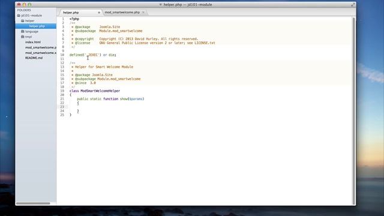The image size is (384, 216).
Task: Click the 'class ModSmartWelcomeHelper' line
Action: coord(95,91)
